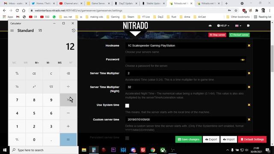Open the HELP dropdown in Nitrado header
The image size is (274, 154).
223,26
